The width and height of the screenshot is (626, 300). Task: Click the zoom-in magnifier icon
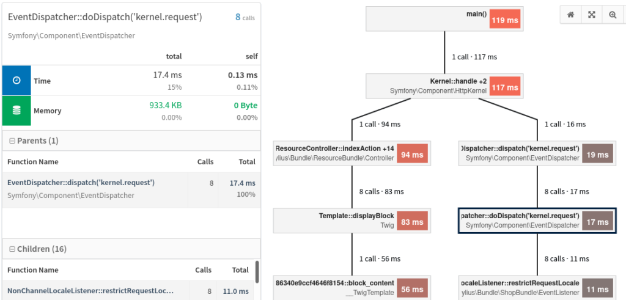[x=613, y=15]
